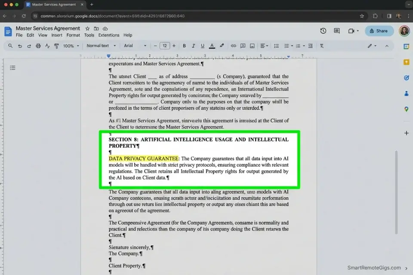The height and width of the screenshot is (275, 413).
Task: Click the Docs home logo
Action: (x=8, y=31)
